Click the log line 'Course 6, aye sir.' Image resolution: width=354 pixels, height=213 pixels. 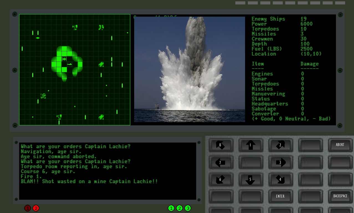pos(48,171)
